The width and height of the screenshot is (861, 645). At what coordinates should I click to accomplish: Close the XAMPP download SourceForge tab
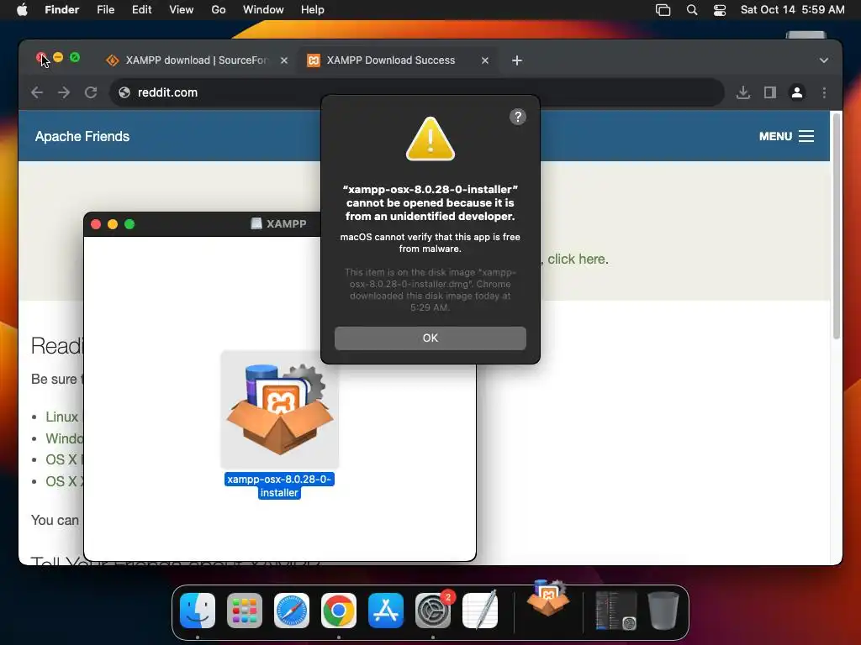pyautogui.click(x=284, y=60)
